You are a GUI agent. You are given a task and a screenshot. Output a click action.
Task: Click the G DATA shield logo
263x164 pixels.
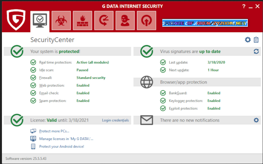(16, 20)
